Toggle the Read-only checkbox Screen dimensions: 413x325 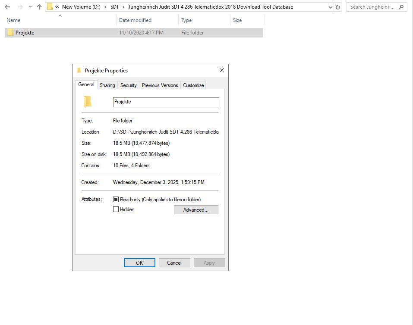(116, 200)
